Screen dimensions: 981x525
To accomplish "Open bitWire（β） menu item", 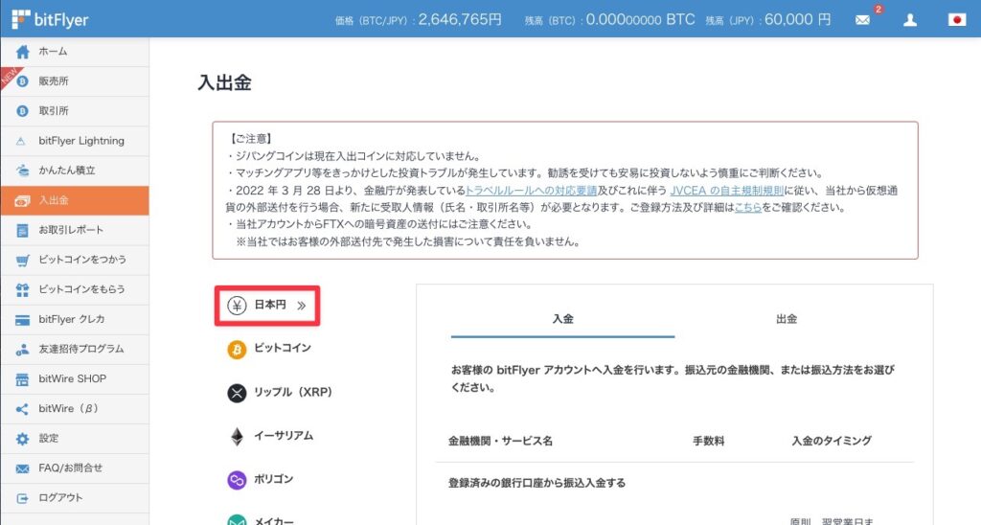I will pos(75,409).
